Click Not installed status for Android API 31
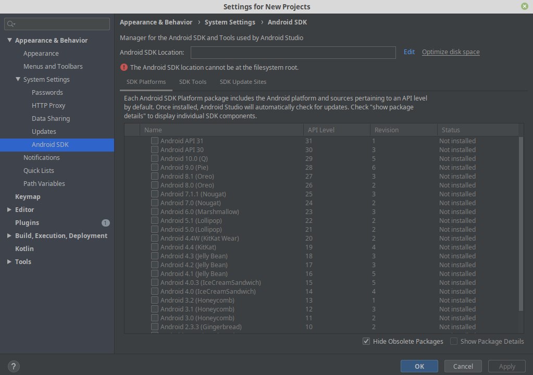Image resolution: width=533 pixels, height=375 pixels. click(x=457, y=141)
